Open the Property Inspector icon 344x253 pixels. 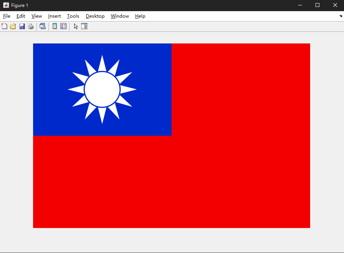pos(84,26)
